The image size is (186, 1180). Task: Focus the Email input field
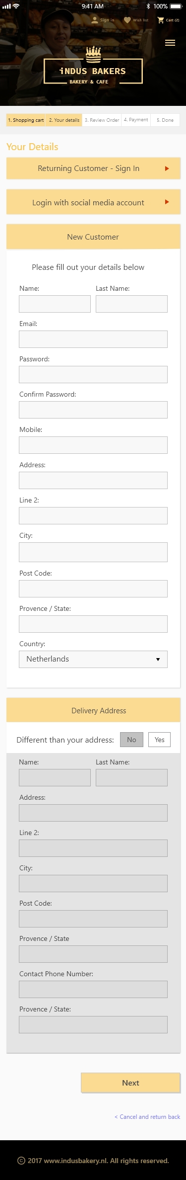(x=93, y=339)
